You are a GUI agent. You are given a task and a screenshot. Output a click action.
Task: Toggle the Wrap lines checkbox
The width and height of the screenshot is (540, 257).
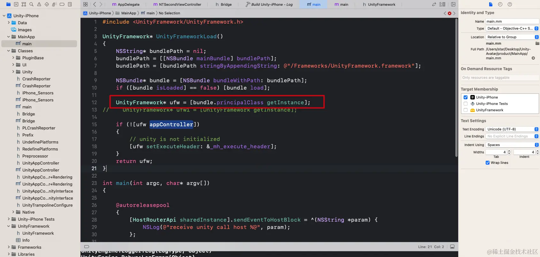(488, 163)
